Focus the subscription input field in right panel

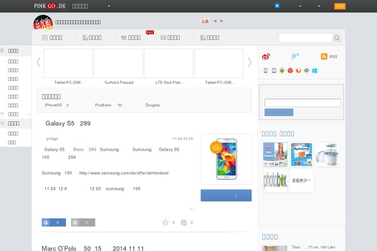(302, 103)
